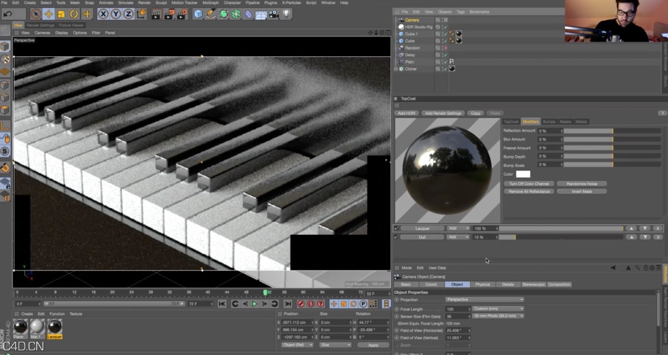The height and width of the screenshot is (355, 668).
Task: Toggle the enabled checkmark for Dull layer
Action: click(396, 237)
